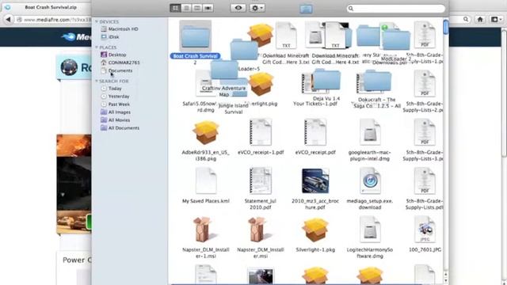Select My Saved Places.kml file icon
This screenshot has width=507, height=285.
[x=206, y=181]
